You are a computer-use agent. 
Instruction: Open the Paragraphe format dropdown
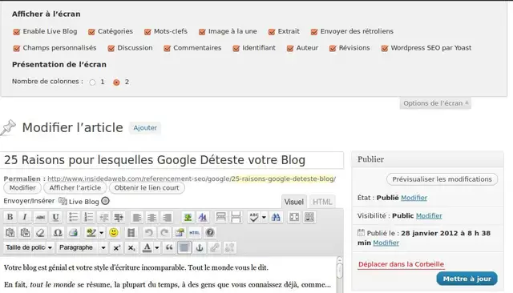click(x=82, y=247)
